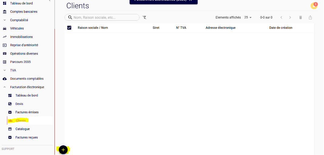324x155 pixels.
Task: Open the Elements affichés 25 dropdown
Action: (x=248, y=18)
